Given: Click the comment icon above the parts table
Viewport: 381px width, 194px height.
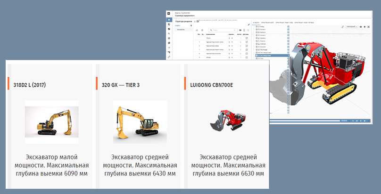Looking at the screenshot, I should [198, 21].
